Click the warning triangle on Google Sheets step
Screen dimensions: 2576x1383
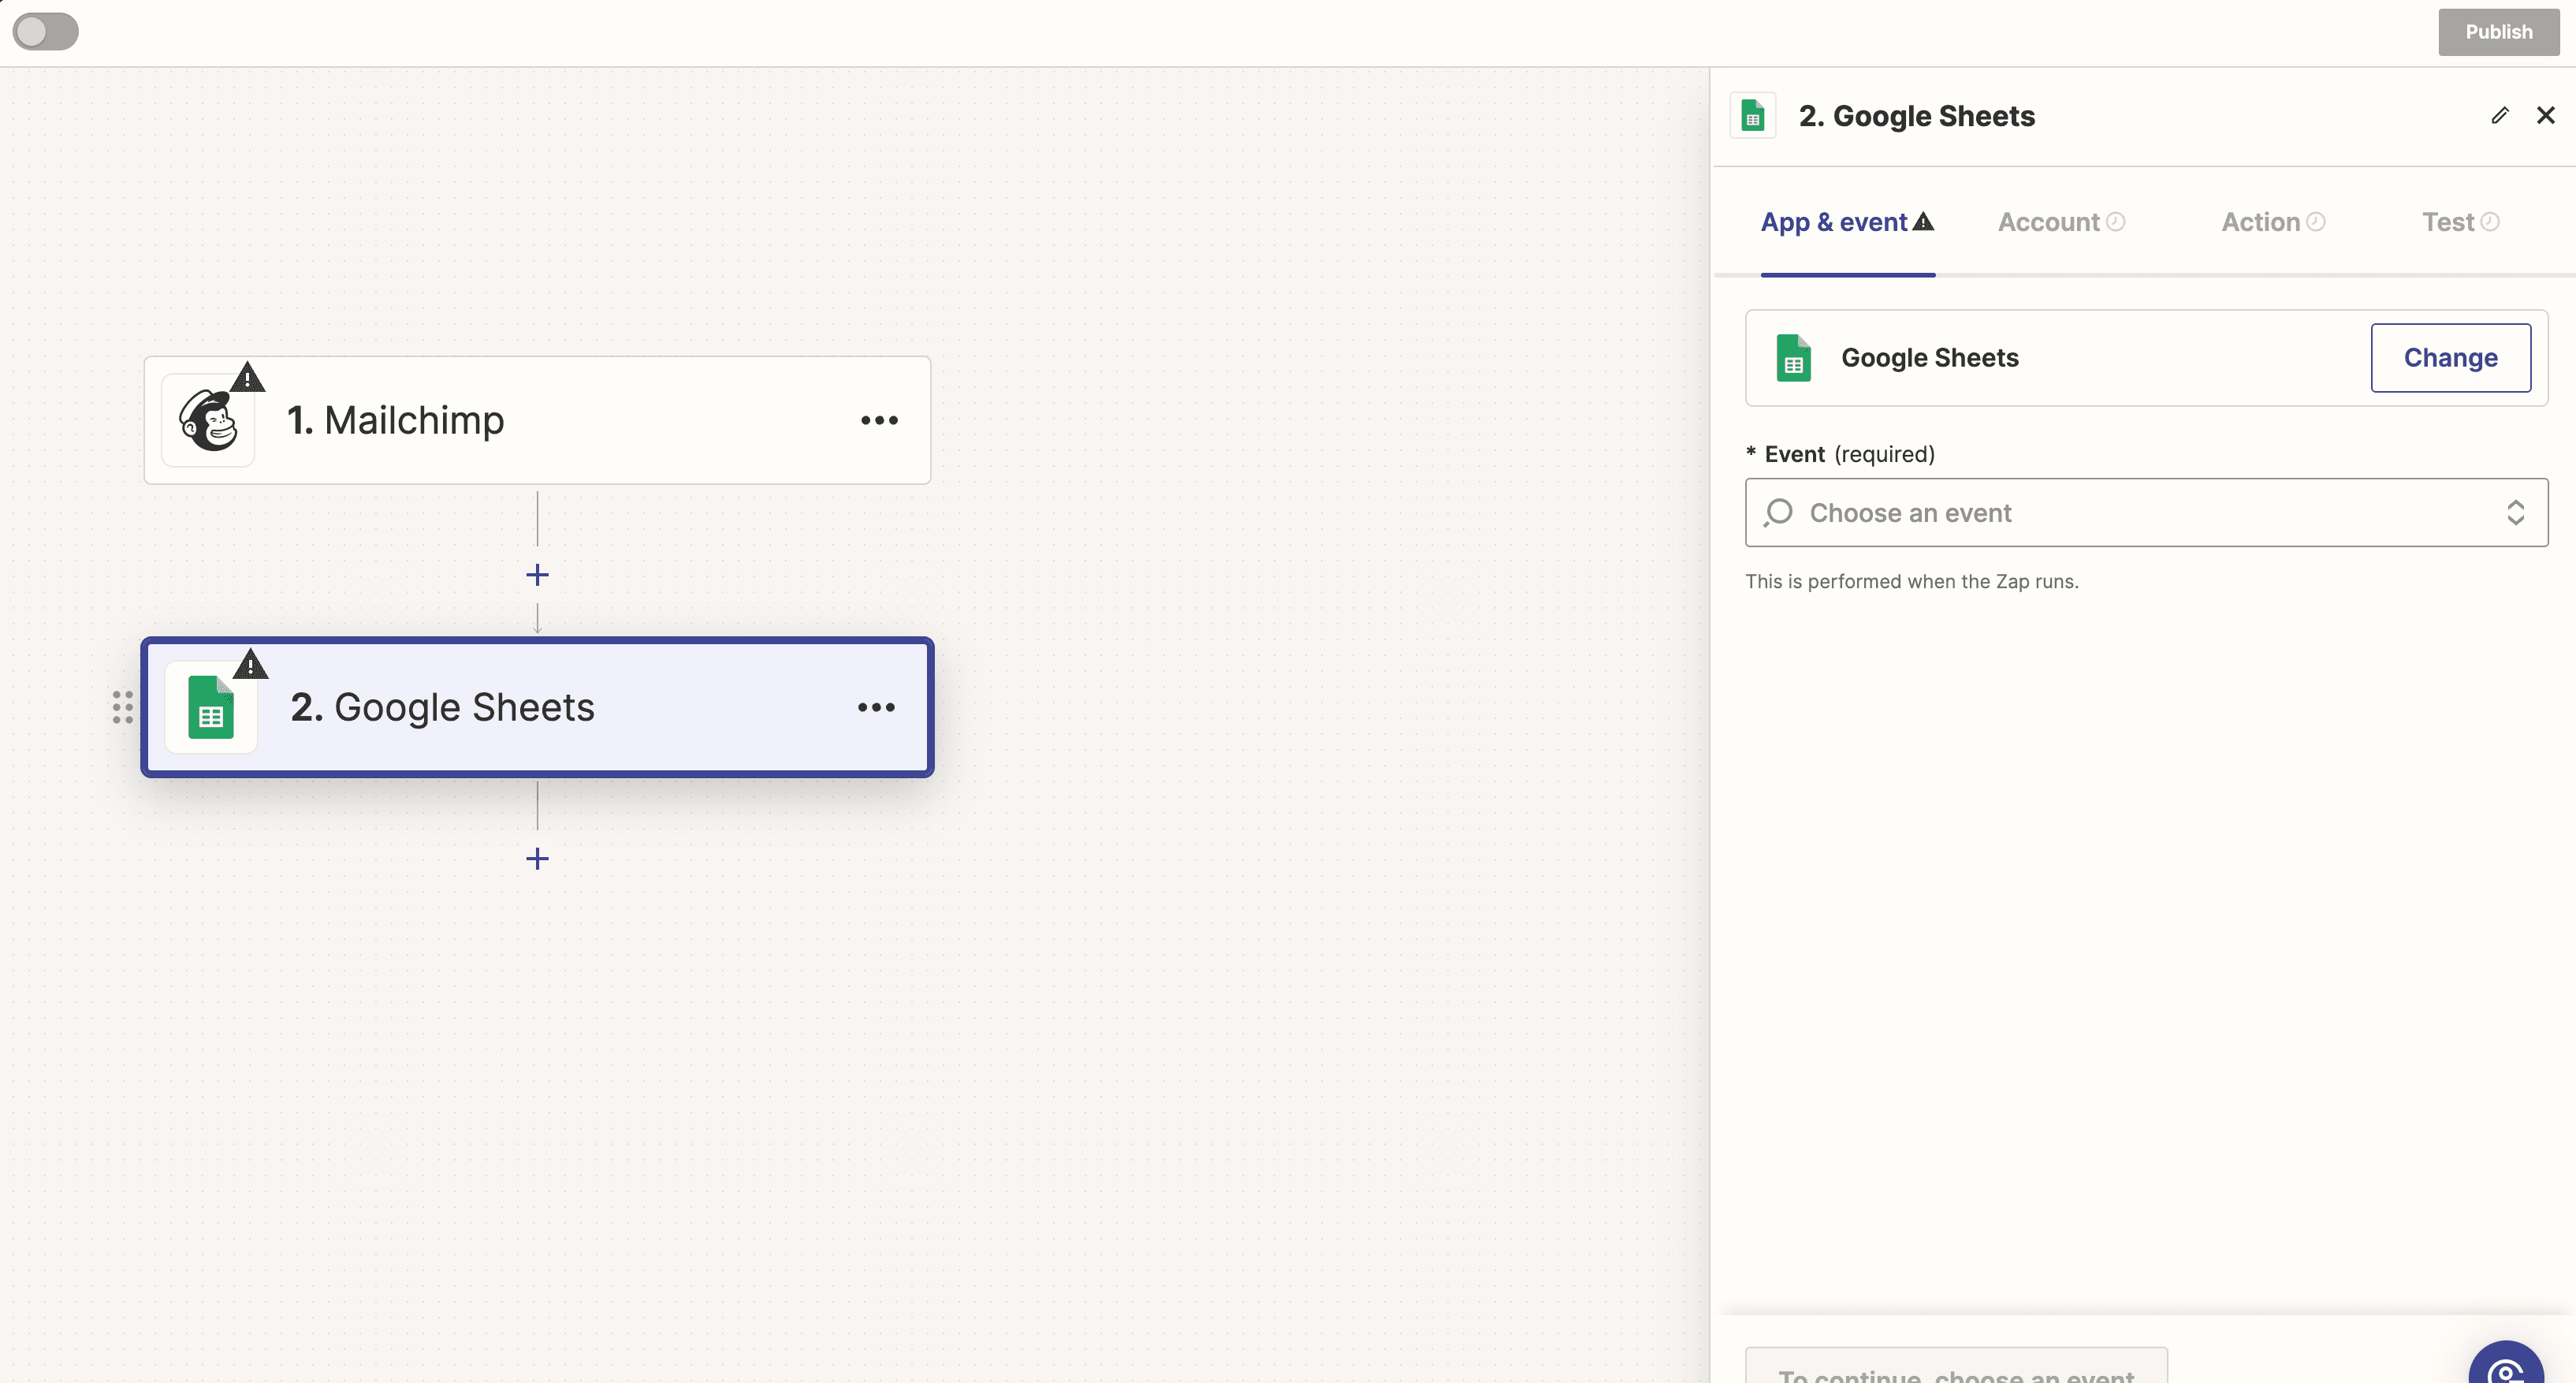tap(250, 664)
